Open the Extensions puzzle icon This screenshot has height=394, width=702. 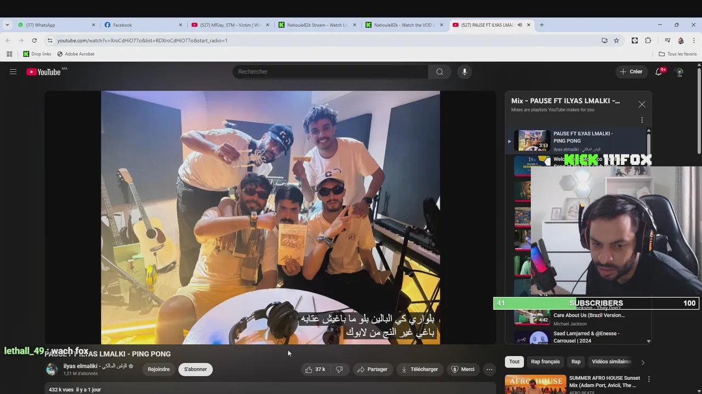(x=648, y=40)
